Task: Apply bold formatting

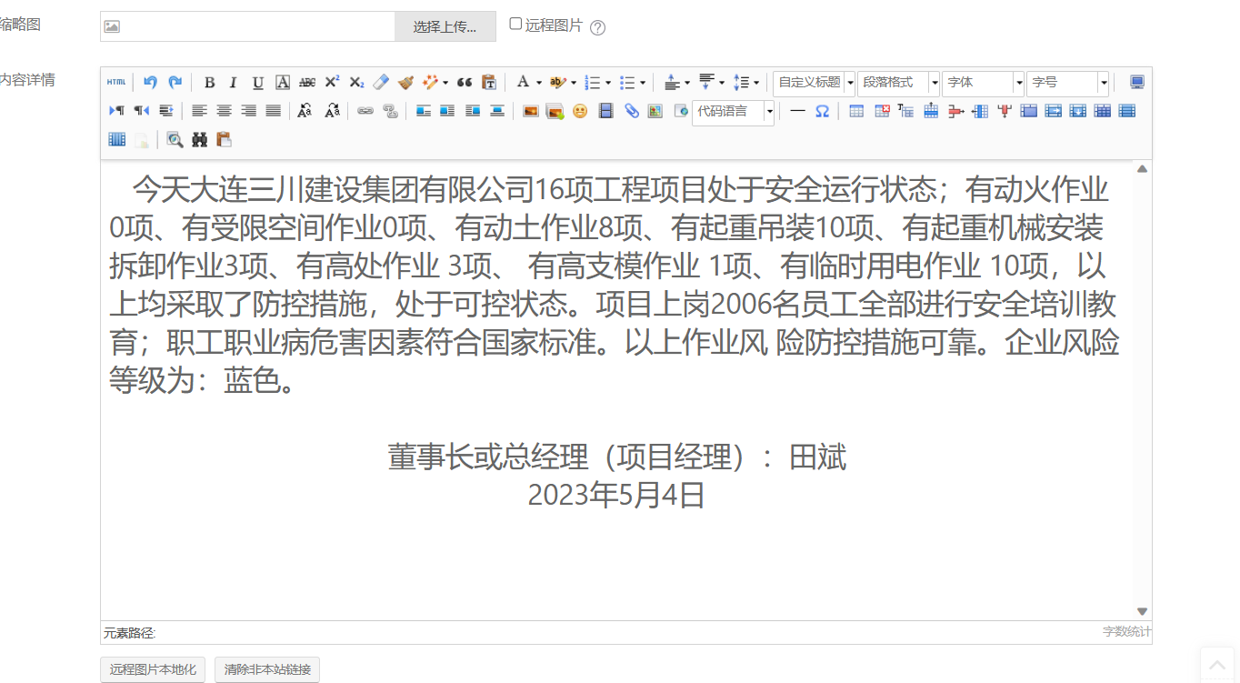Action: coord(209,83)
